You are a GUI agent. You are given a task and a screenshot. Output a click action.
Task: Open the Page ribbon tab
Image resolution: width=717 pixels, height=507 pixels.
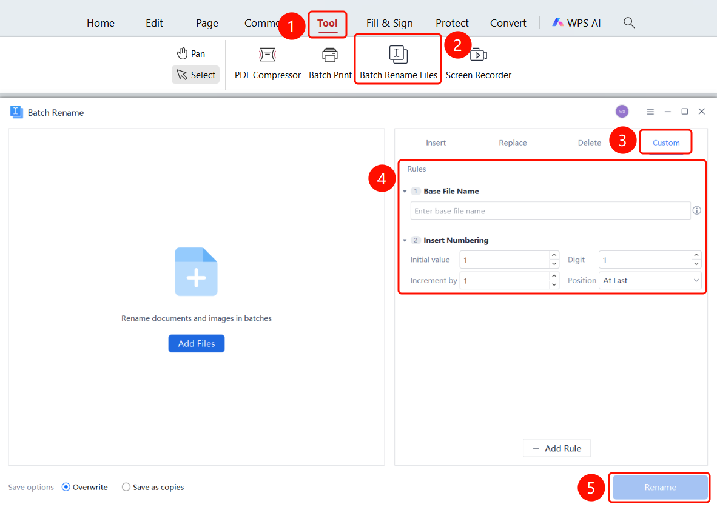[207, 23]
